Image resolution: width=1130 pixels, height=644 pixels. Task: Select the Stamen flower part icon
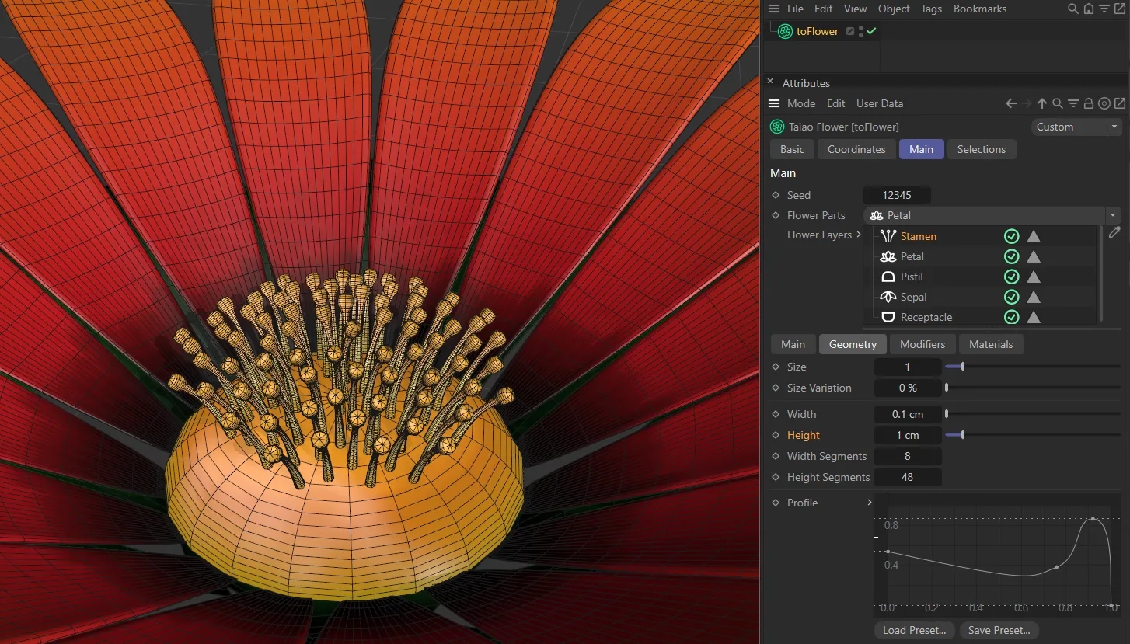[x=888, y=236]
